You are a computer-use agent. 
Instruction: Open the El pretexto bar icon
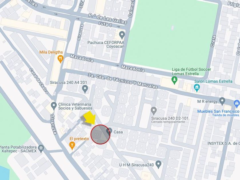coord(72,145)
